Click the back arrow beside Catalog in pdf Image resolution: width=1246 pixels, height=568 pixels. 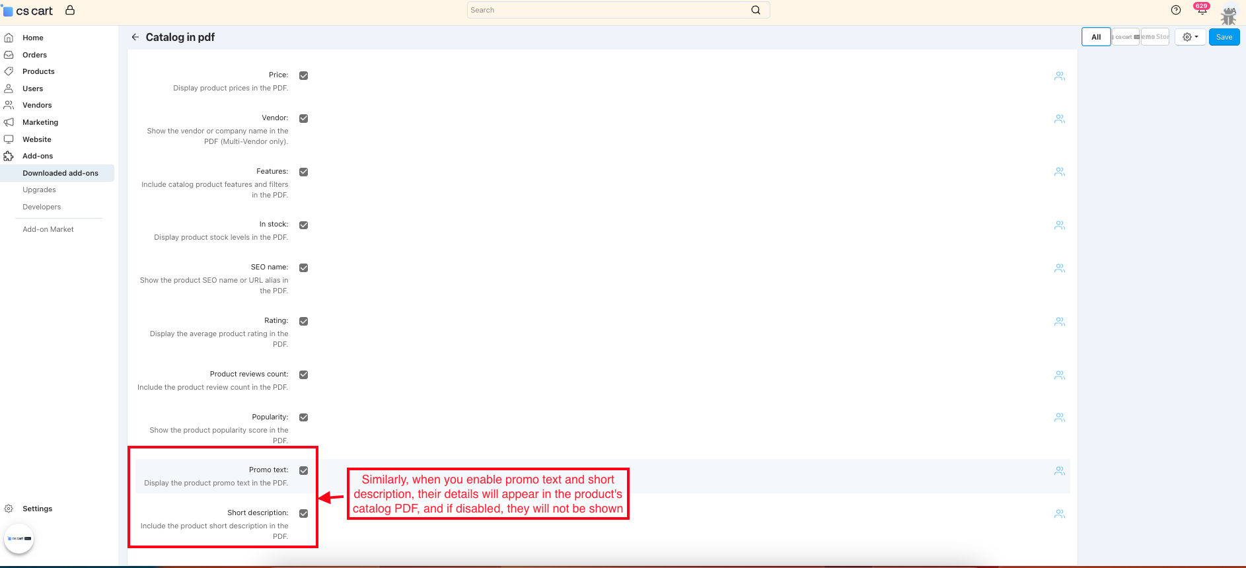tap(135, 37)
